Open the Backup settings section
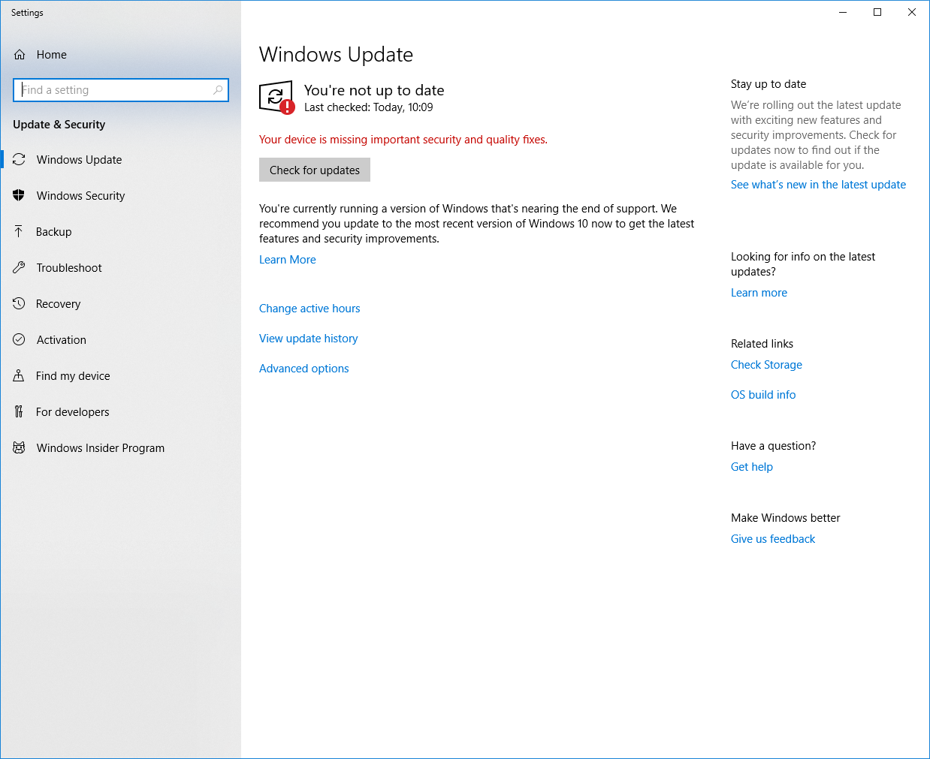The image size is (930, 759). coord(121,232)
